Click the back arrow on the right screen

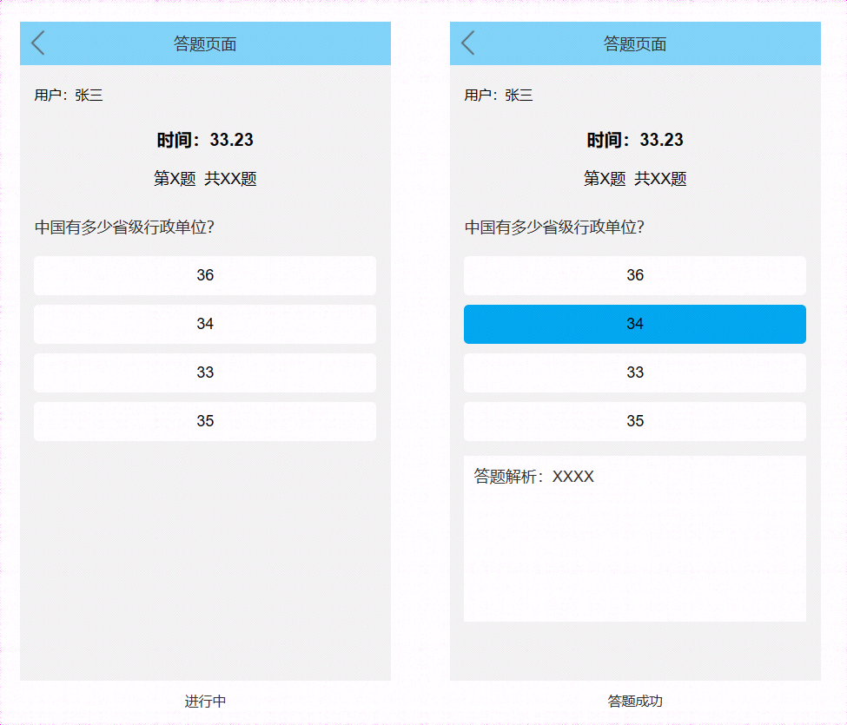pyautogui.click(x=467, y=43)
